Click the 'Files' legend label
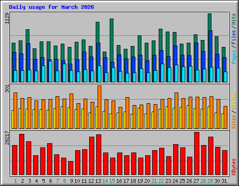 click(233, 37)
